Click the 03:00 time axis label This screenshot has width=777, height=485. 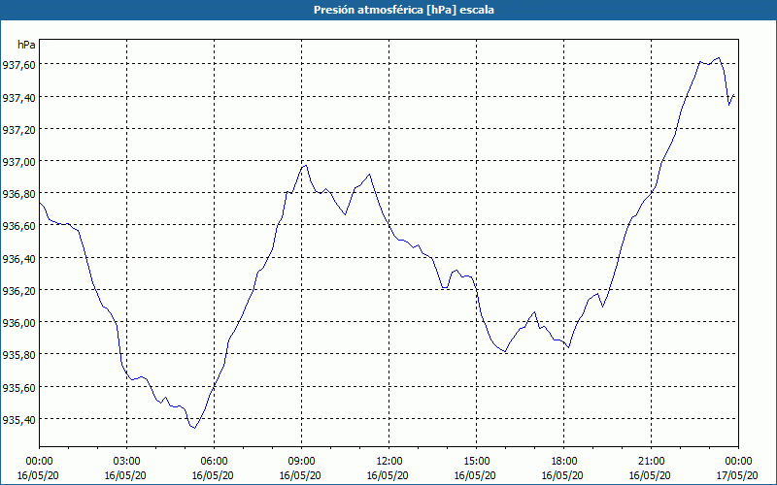126,462
